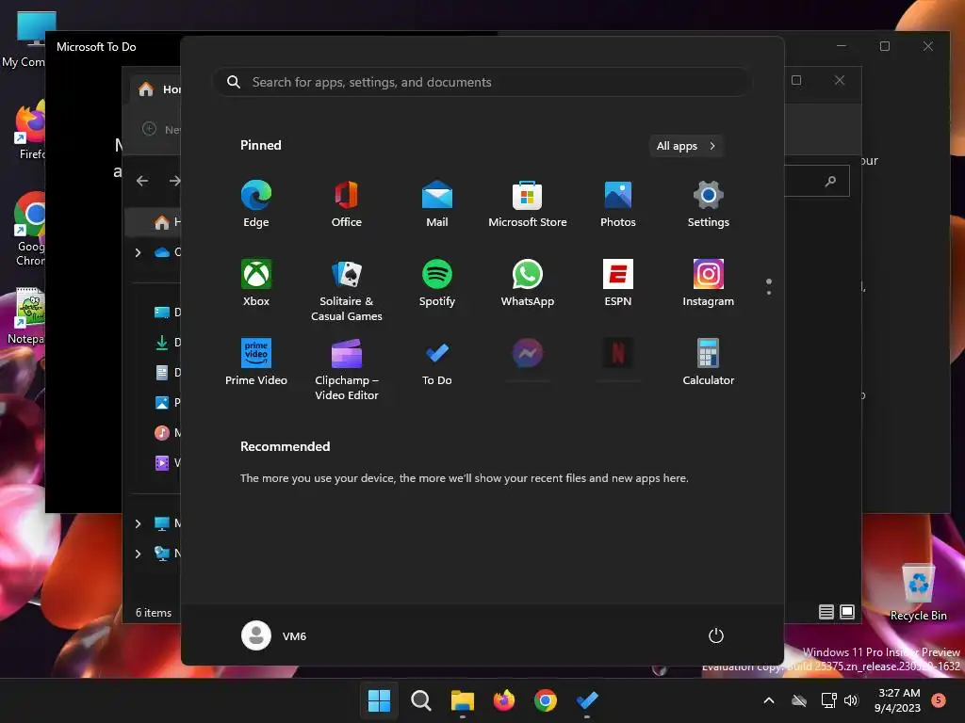
Task: Launch Prime Video app
Action: click(256, 362)
